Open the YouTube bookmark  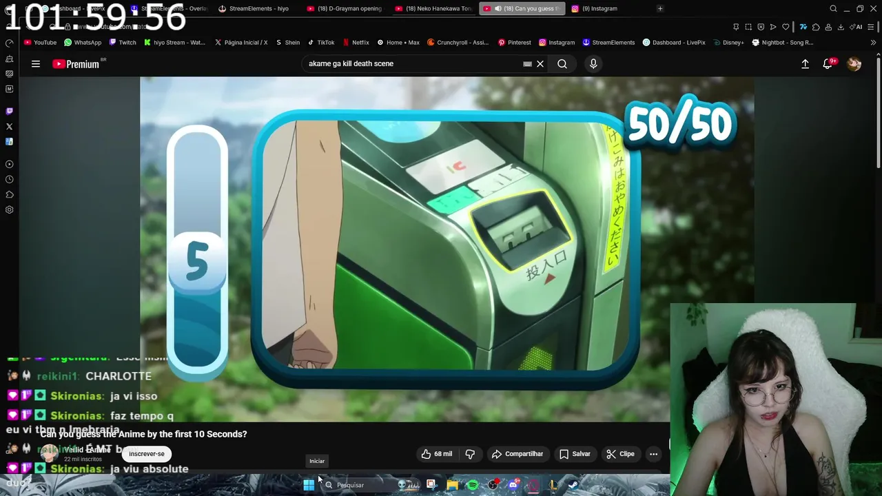pos(40,43)
